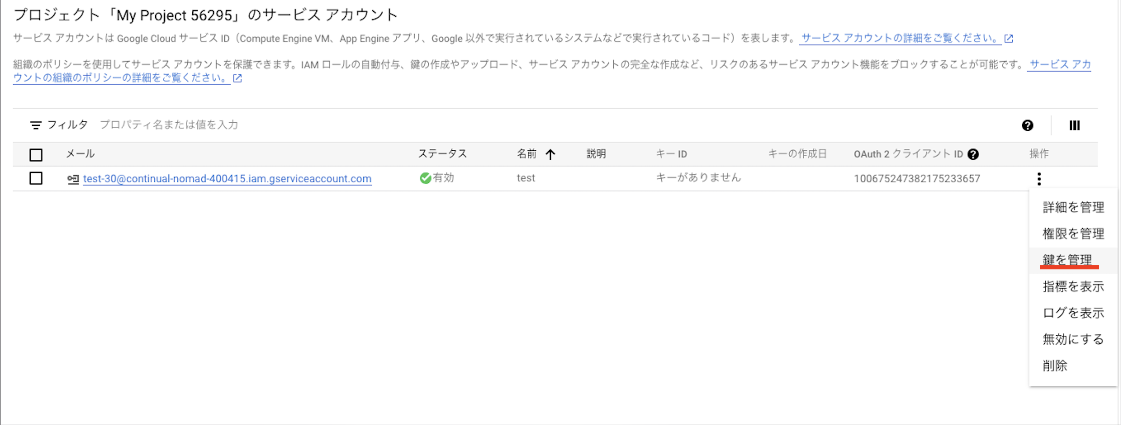Sort by the 名前 column header
This screenshot has width=1121, height=425.
527,154
